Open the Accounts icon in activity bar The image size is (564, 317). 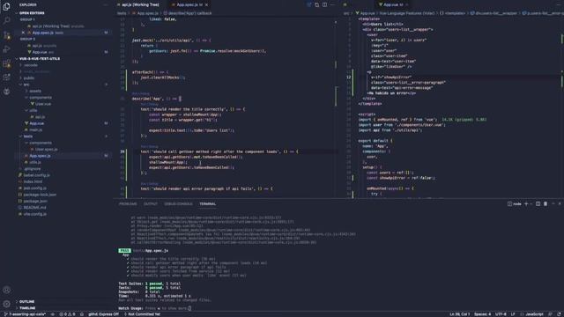point(6,290)
